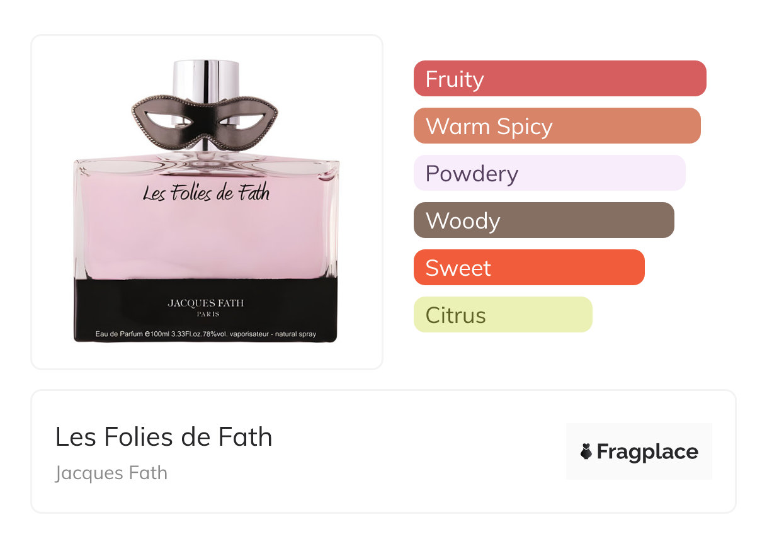Click the Jacques Fath Paris bottle label
767x544 pixels.
click(x=205, y=307)
